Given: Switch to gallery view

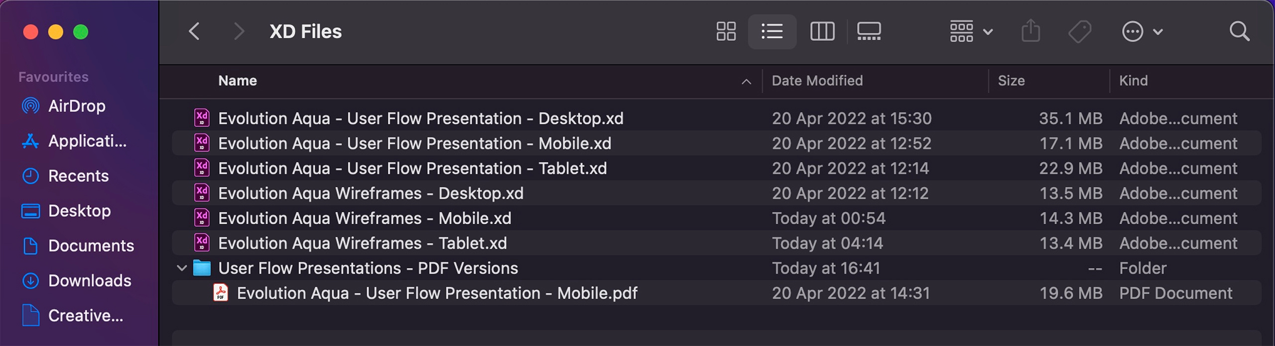Looking at the screenshot, I should 869,31.
